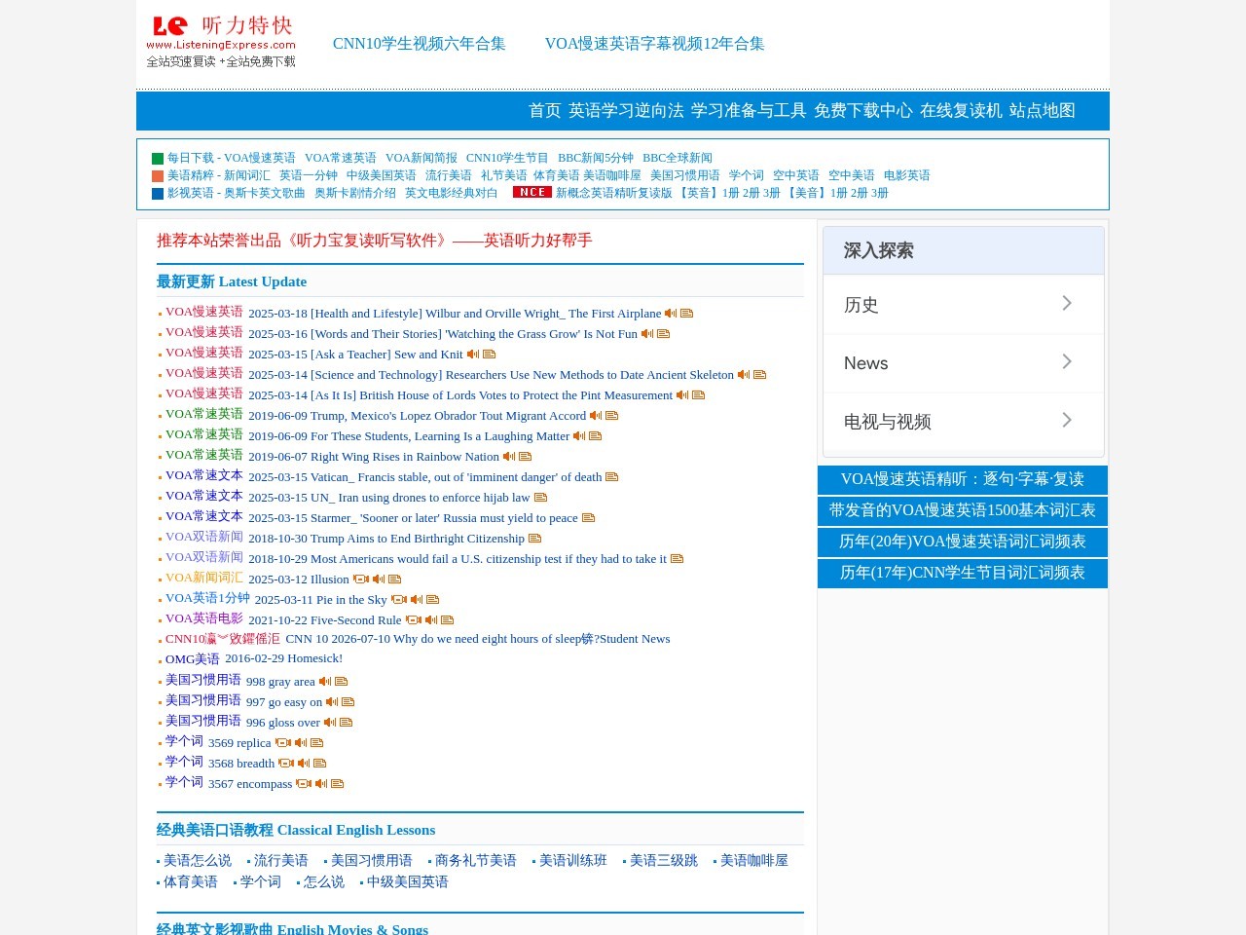The height and width of the screenshot is (935, 1246).
Task: Click 历年(17年)CNN学生节目词汇词频表 button
Action: [963, 573]
